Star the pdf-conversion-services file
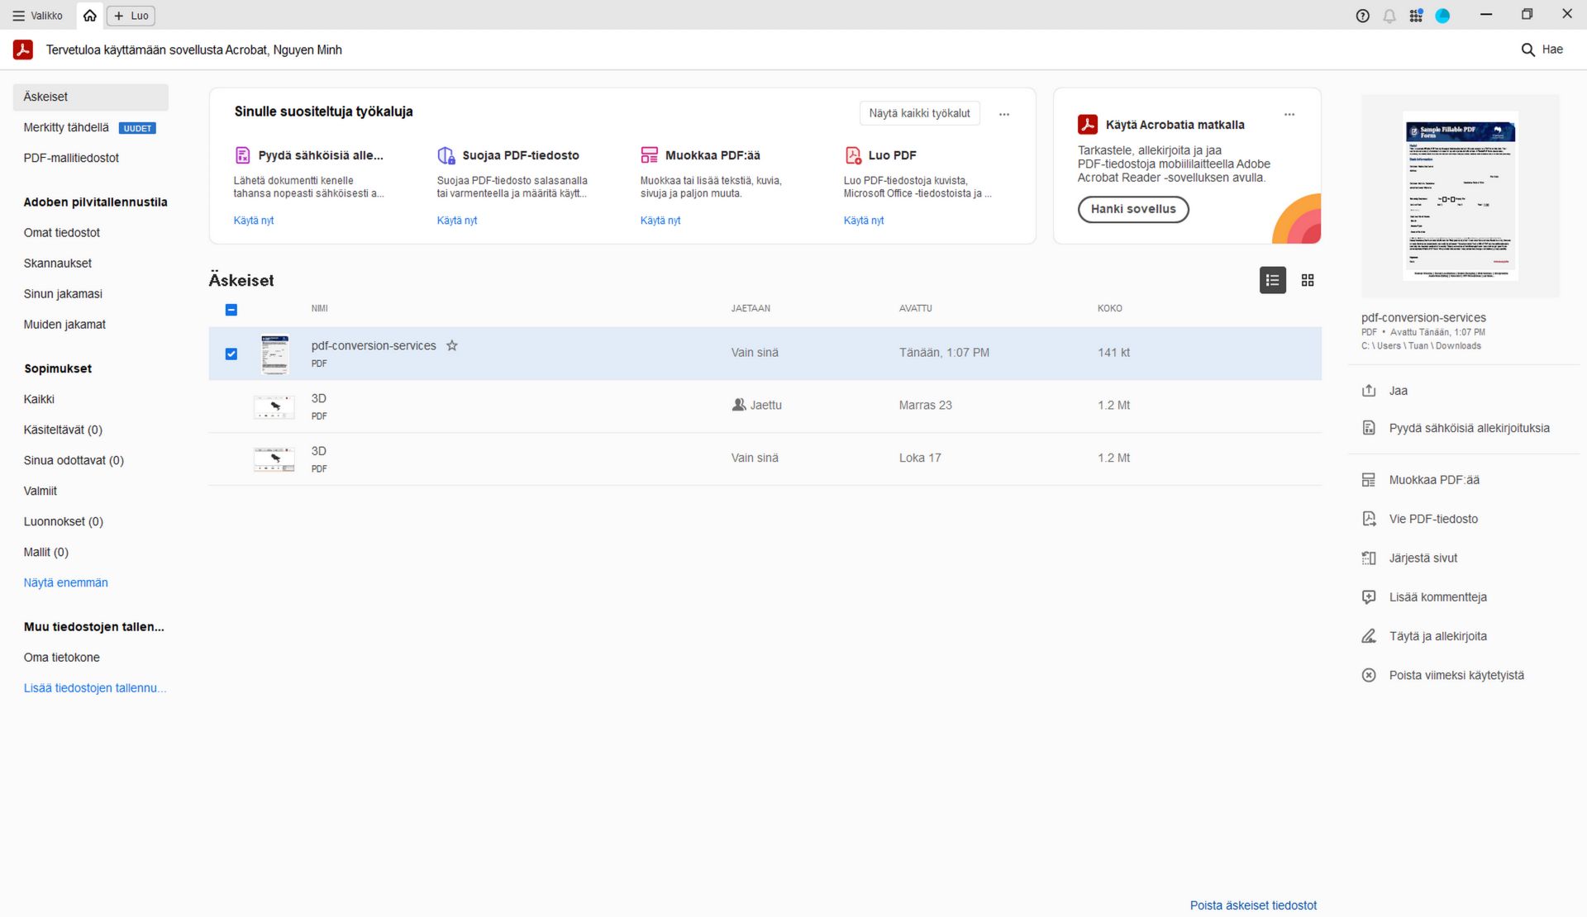 pos(452,346)
